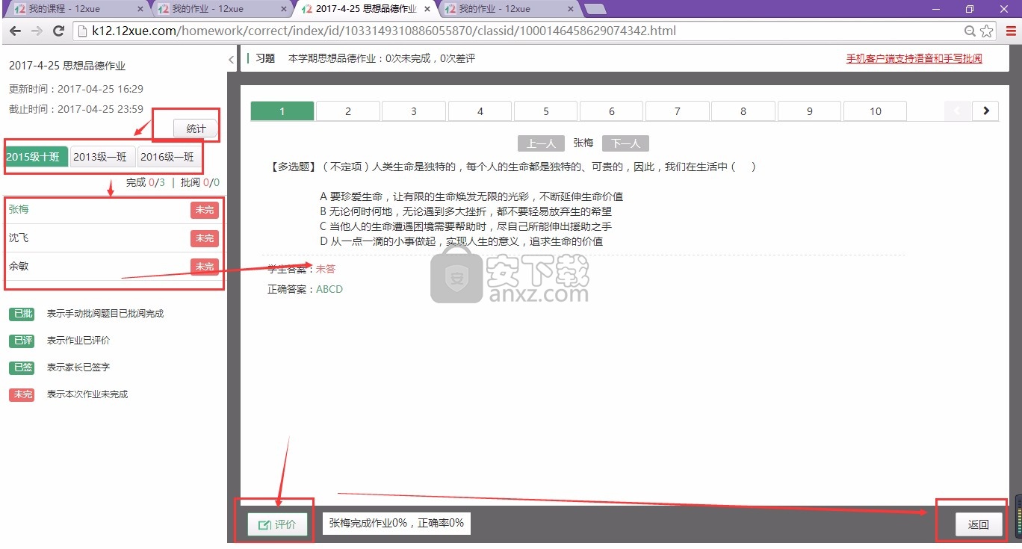Image resolution: width=1022 pixels, height=549 pixels.
Task: Click the 完成 0/3 counter
Action: click(x=145, y=182)
